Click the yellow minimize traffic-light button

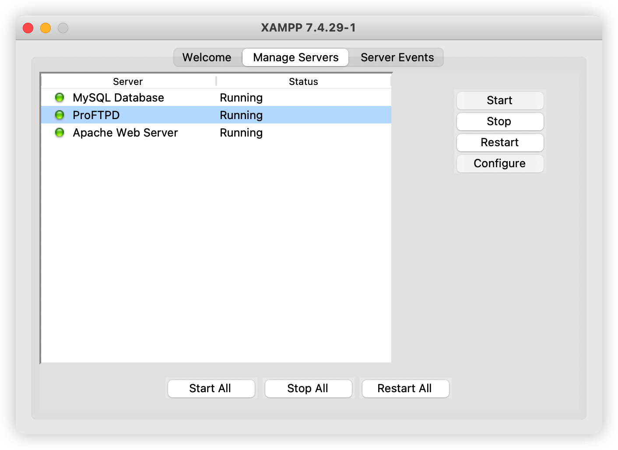45,28
